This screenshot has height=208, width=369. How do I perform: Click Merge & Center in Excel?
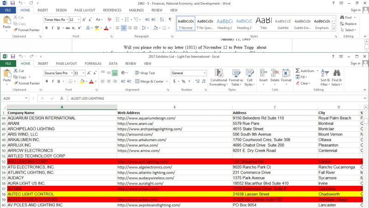149,81
